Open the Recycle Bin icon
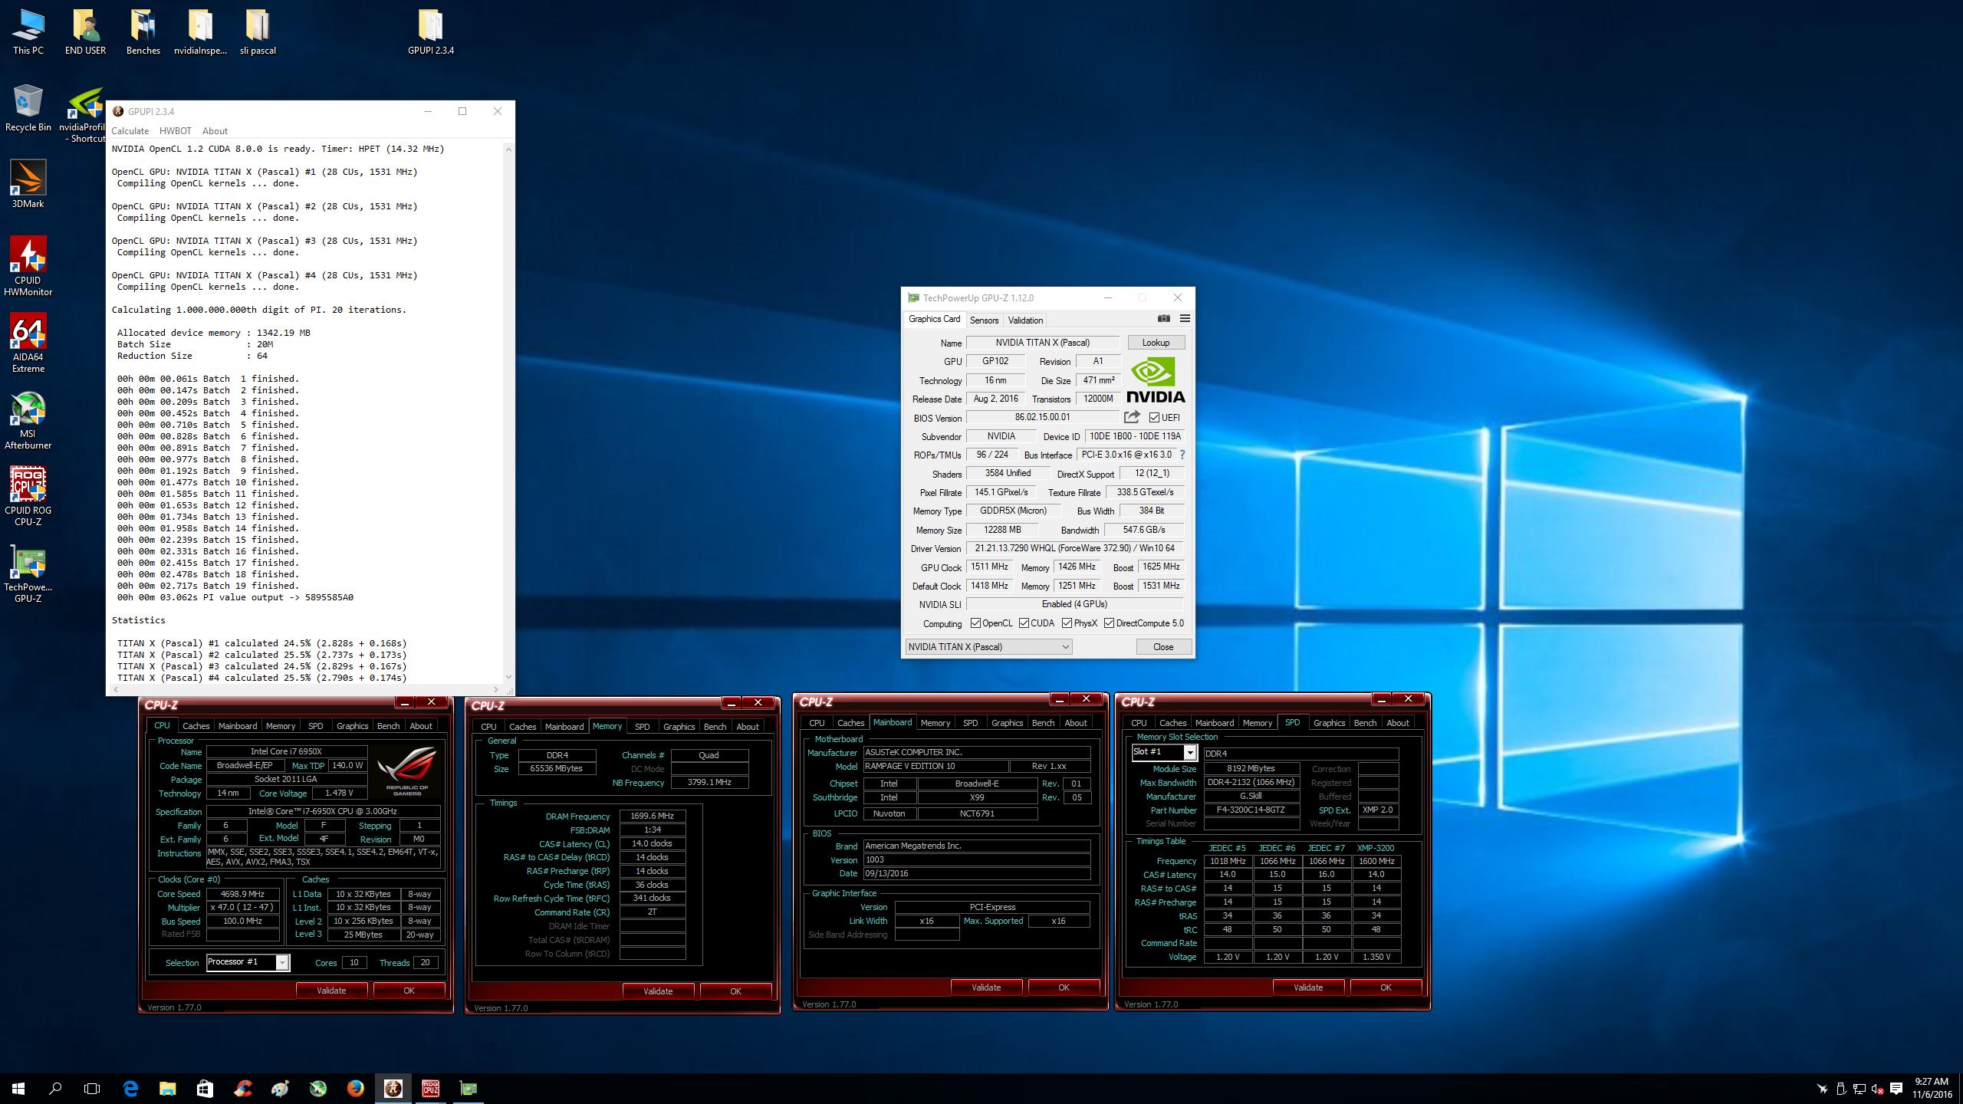 pos(28,108)
